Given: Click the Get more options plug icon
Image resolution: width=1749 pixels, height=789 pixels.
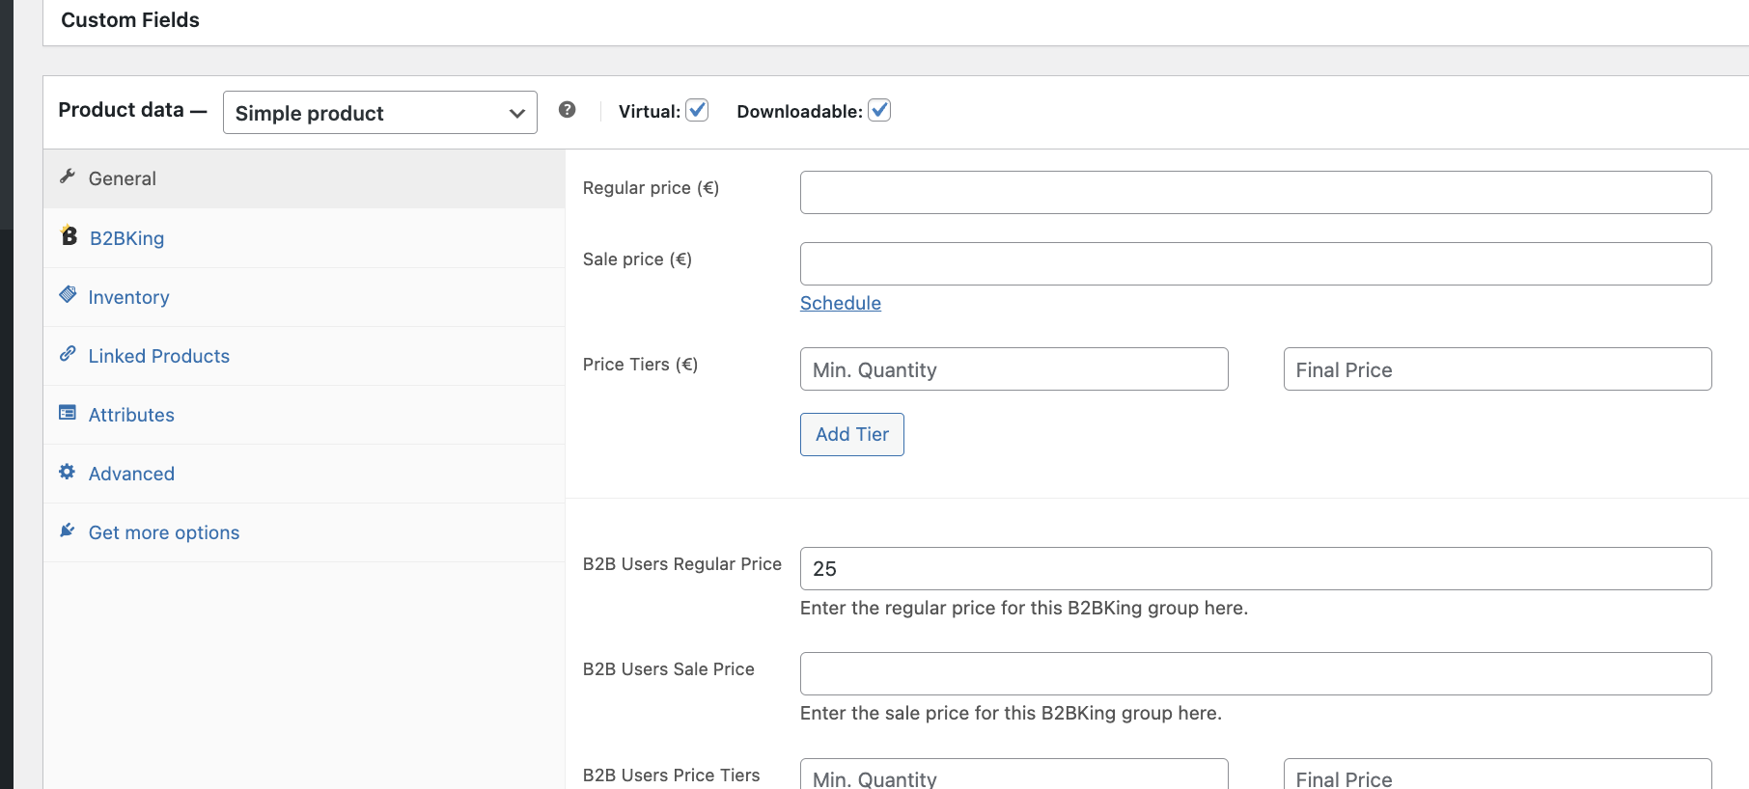Looking at the screenshot, I should [68, 531].
